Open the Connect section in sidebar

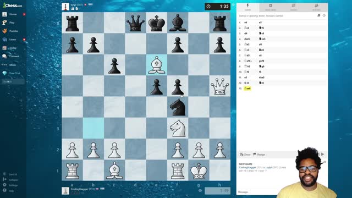(14, 56)
